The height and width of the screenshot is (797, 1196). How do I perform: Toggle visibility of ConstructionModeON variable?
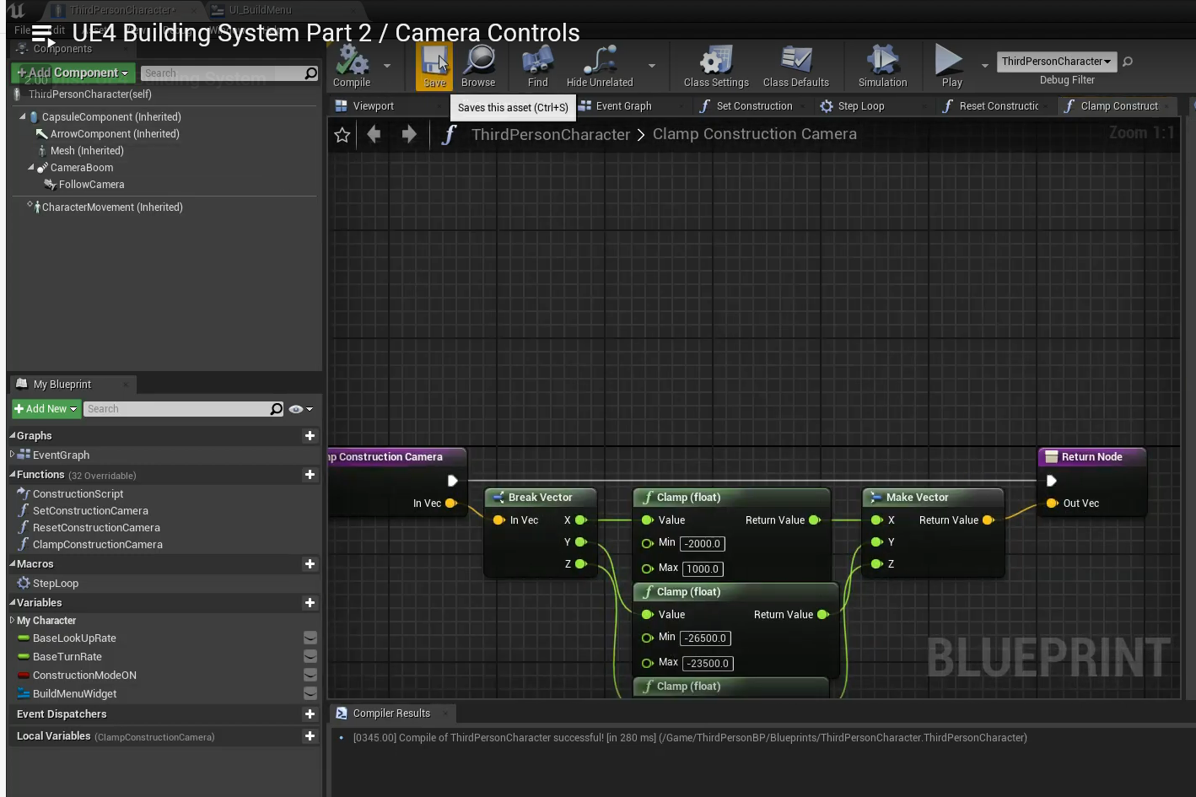(310, 676)
